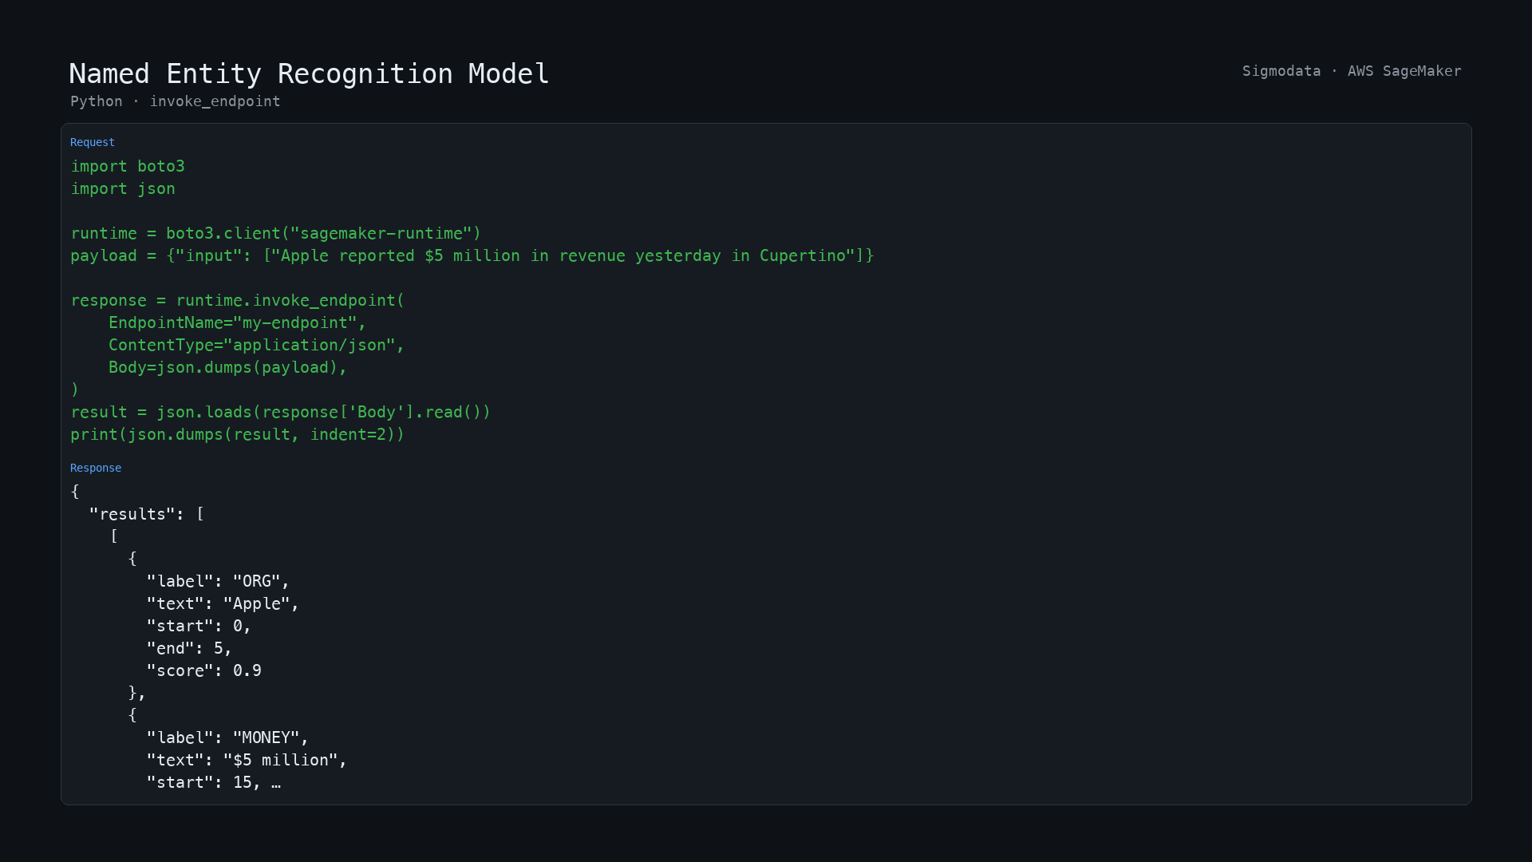Screen dimensions: 1532x862
Task: Click the "label": "MONEY" line
Action: pos(227,737)
